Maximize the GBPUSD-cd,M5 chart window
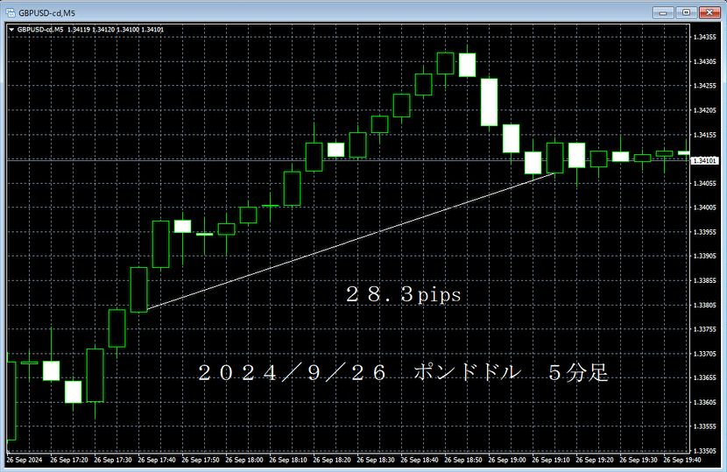Viewport: 727px width, 472px height. [686, 12]
